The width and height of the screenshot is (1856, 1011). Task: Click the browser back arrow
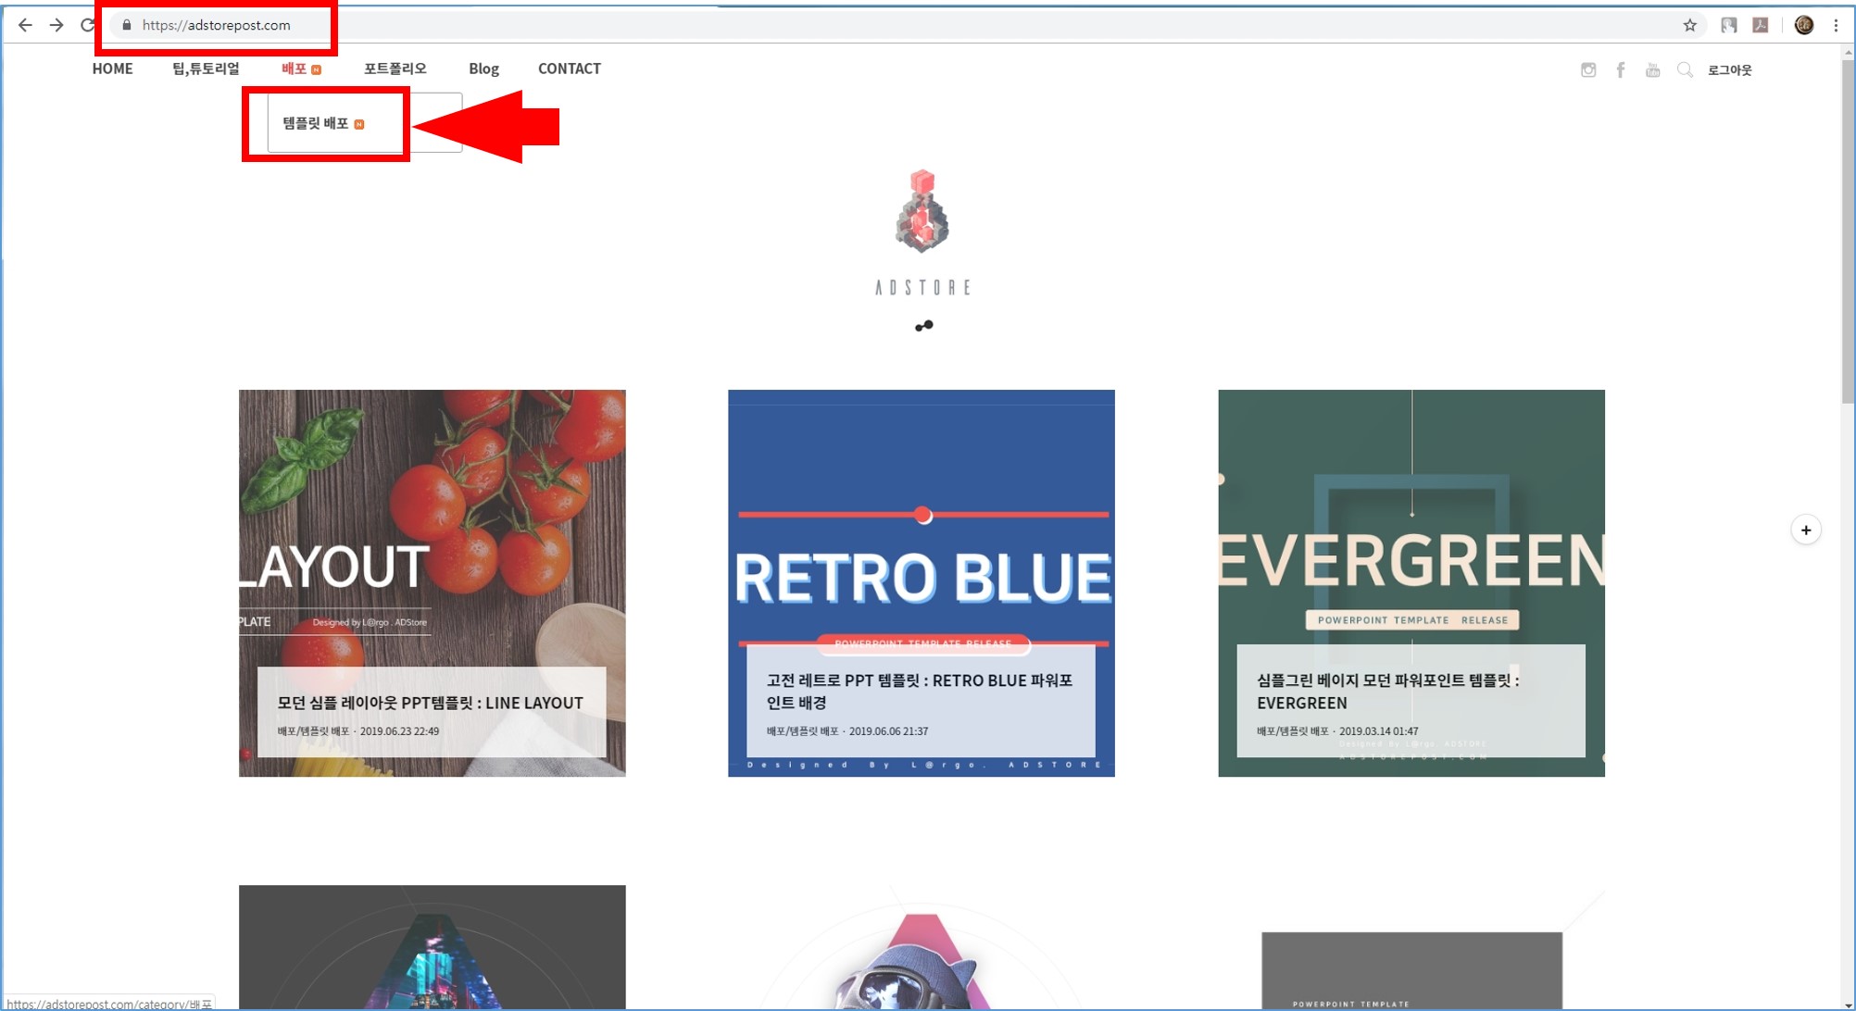(25, 25)
